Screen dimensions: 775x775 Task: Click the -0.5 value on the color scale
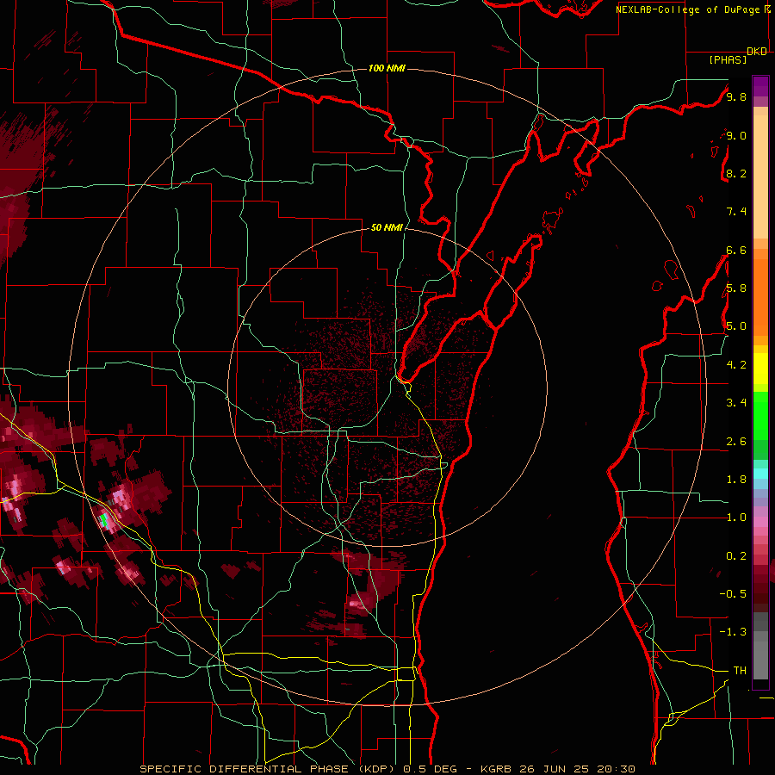coord(734,594)
